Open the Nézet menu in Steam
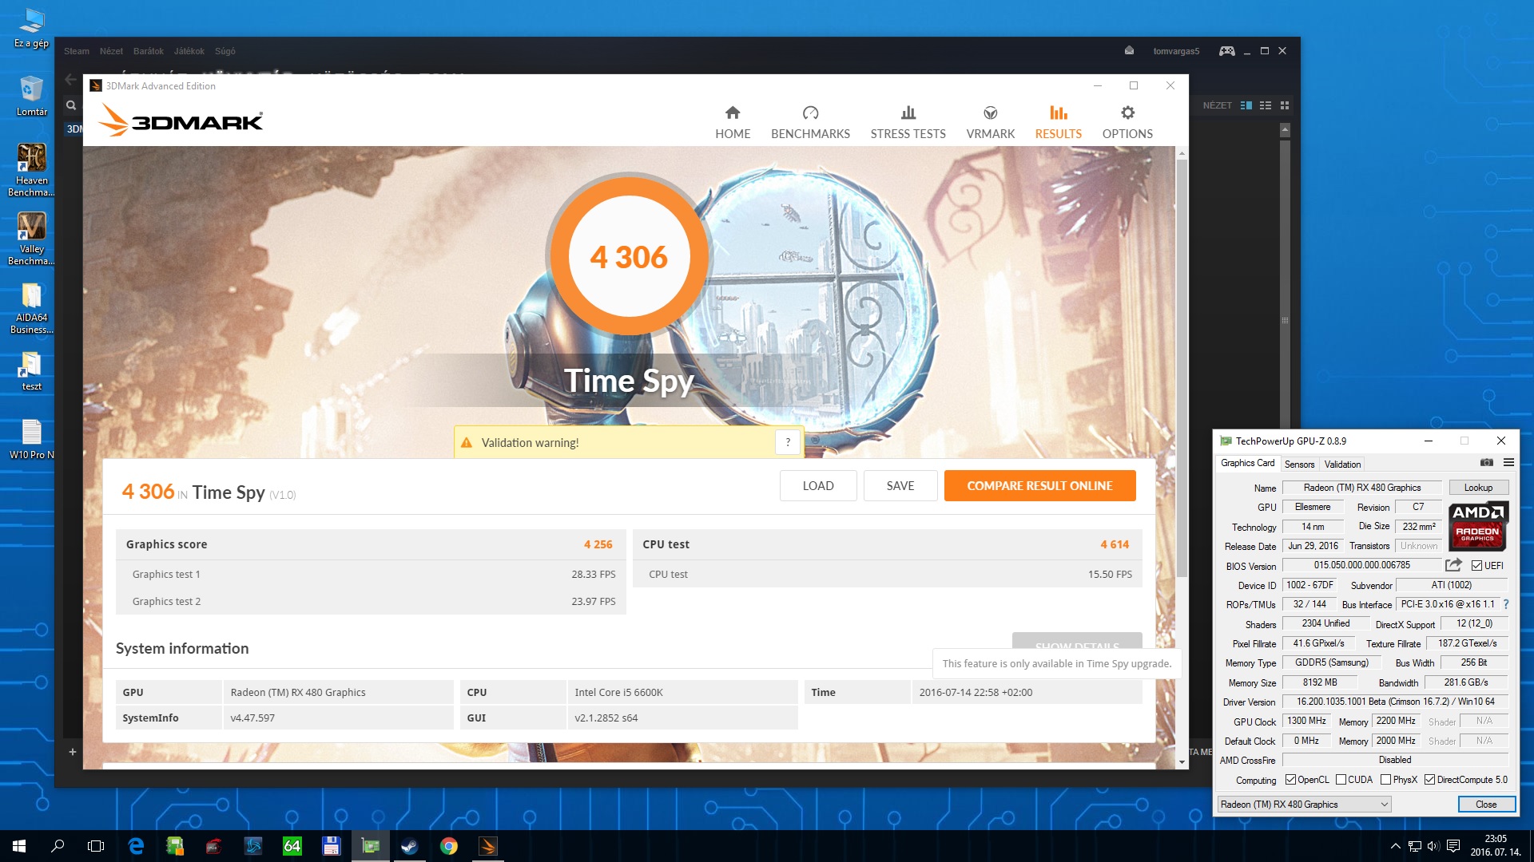The width and height of the screenshot is (1534, 862). 111,51
